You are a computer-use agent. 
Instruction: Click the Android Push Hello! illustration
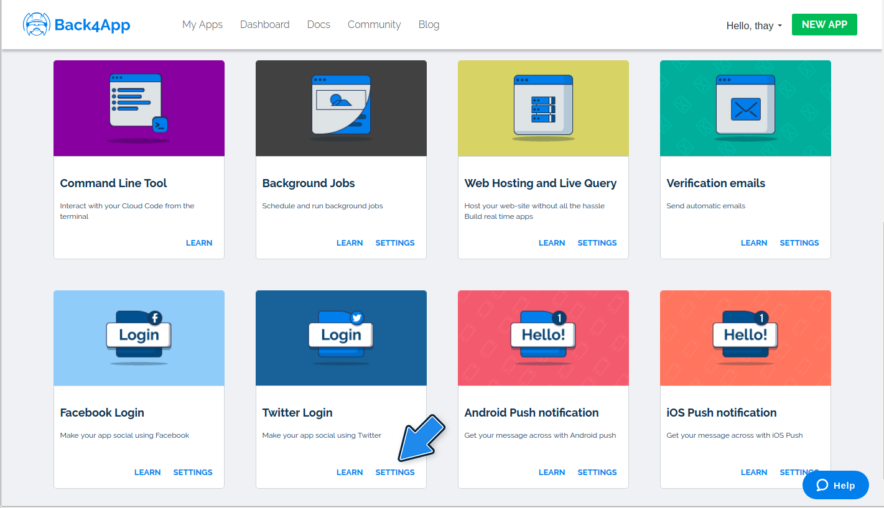(x=543, y=336)
